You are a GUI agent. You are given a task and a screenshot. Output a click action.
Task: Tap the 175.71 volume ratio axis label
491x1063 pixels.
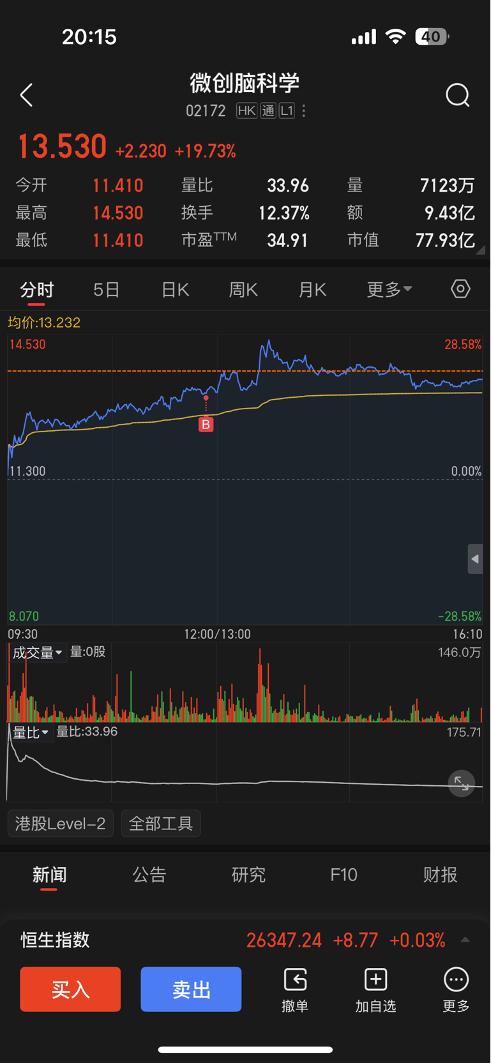[464, 732]
